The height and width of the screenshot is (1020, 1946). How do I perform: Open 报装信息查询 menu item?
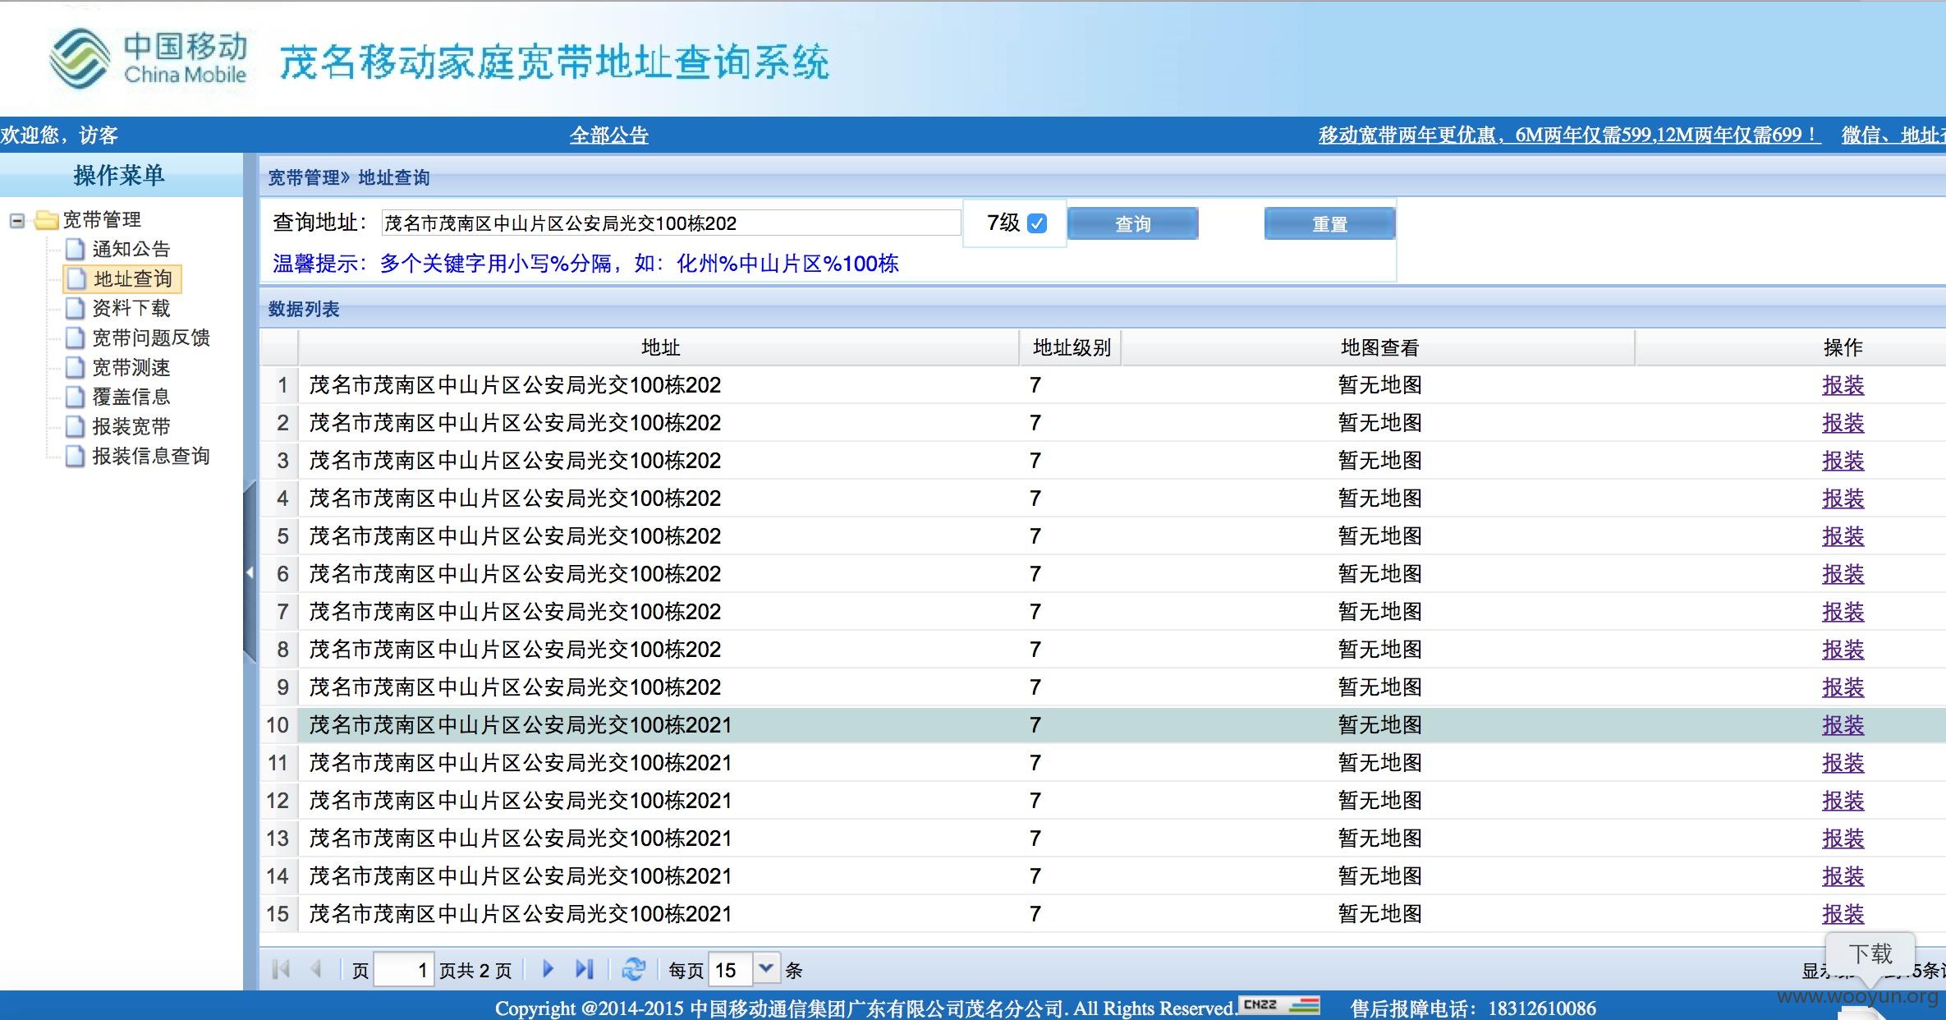(150, 456)
